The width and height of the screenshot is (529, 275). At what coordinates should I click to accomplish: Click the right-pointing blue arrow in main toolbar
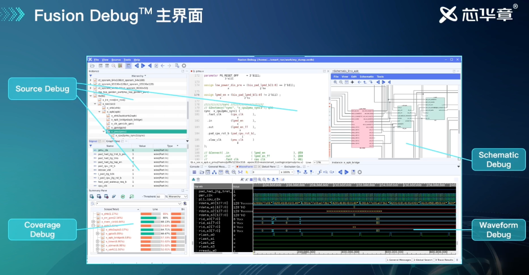[x=143, y=66]
